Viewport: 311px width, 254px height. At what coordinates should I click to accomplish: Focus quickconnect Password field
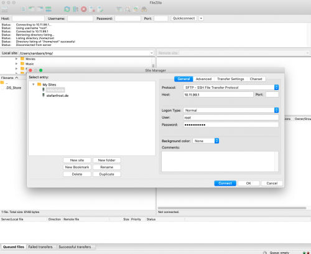click(x=128, y=19)
